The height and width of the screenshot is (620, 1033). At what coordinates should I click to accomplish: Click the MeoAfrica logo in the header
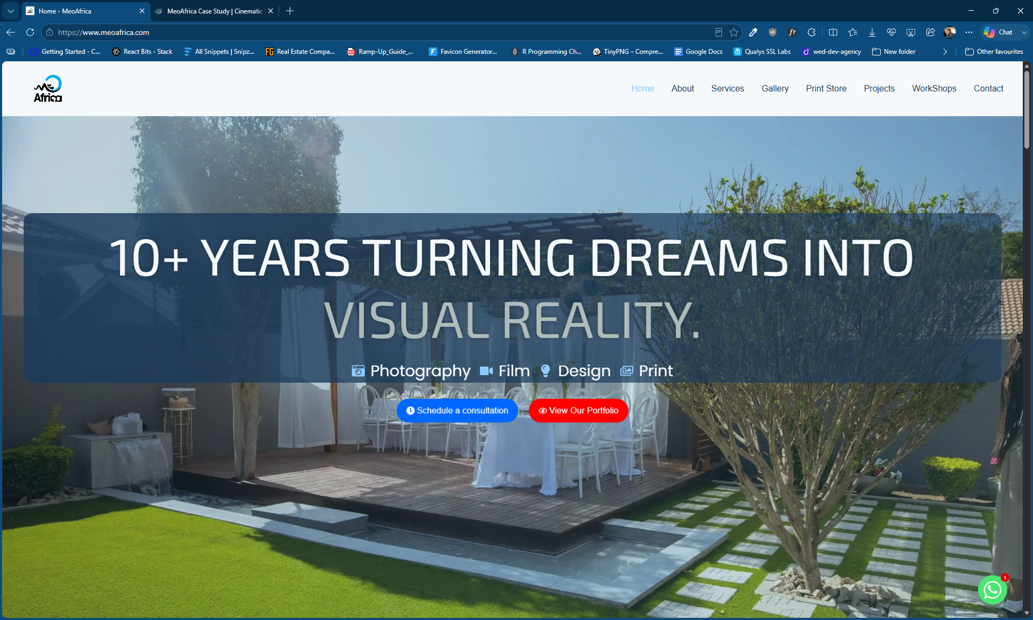pyautogui.click(x=48, y=89)
